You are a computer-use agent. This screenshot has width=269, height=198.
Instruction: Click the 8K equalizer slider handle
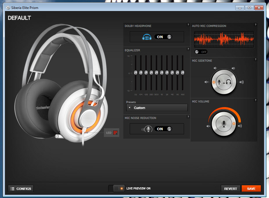[x=177, y=73]
